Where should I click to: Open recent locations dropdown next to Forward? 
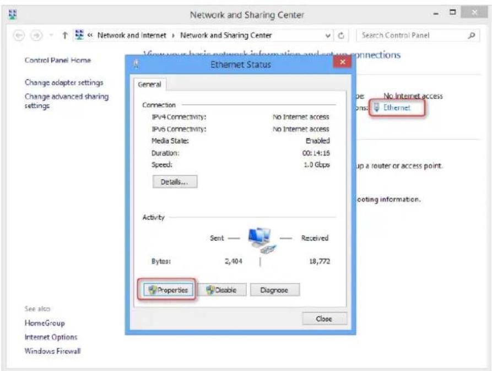click(51, 35)
